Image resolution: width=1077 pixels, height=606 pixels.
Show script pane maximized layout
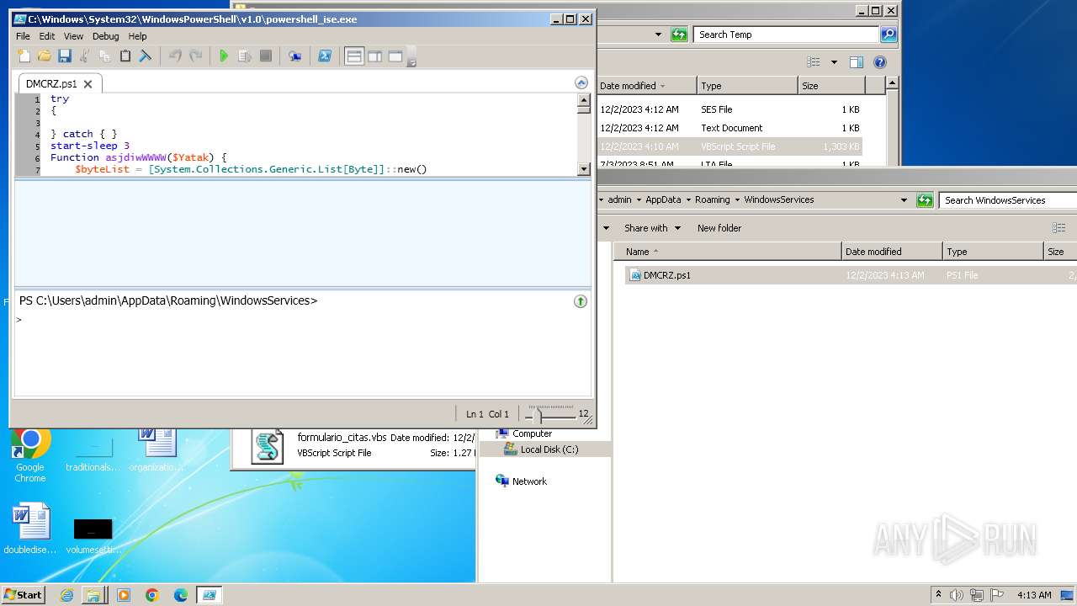pyautogui.click(x=395, y=56)
